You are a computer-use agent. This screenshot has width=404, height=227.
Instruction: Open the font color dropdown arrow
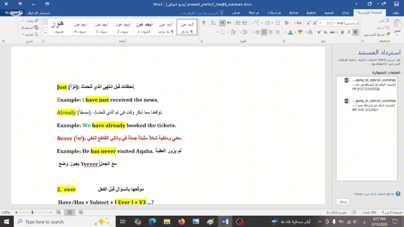285,32
